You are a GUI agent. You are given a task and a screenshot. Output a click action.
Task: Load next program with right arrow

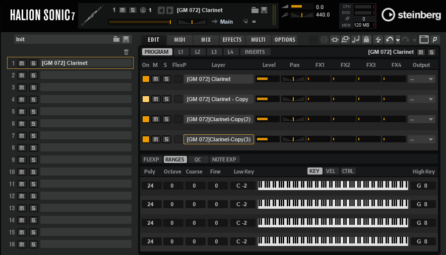[x=170, y=10]
